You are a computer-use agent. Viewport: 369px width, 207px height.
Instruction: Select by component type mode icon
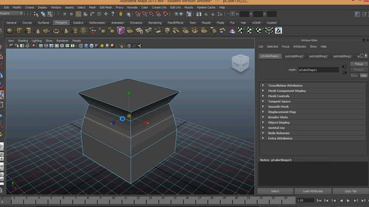[x=50, y=14]
